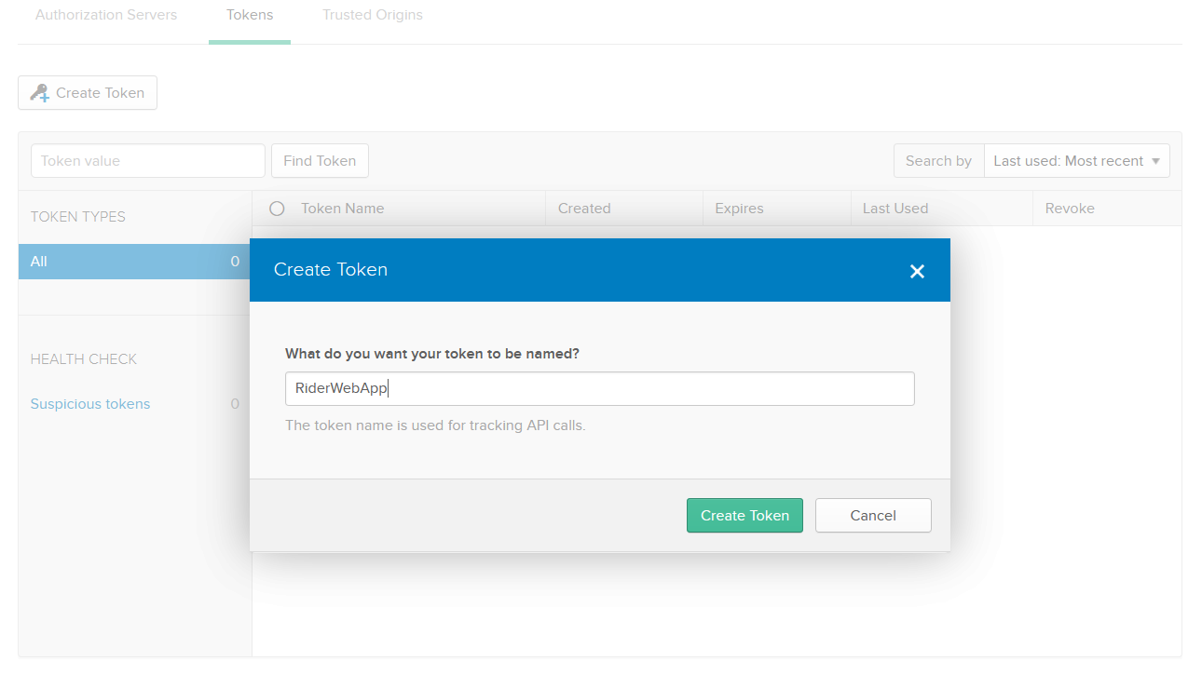Sort by the Last Used column header
The image size is (1202, 675).
895,209
